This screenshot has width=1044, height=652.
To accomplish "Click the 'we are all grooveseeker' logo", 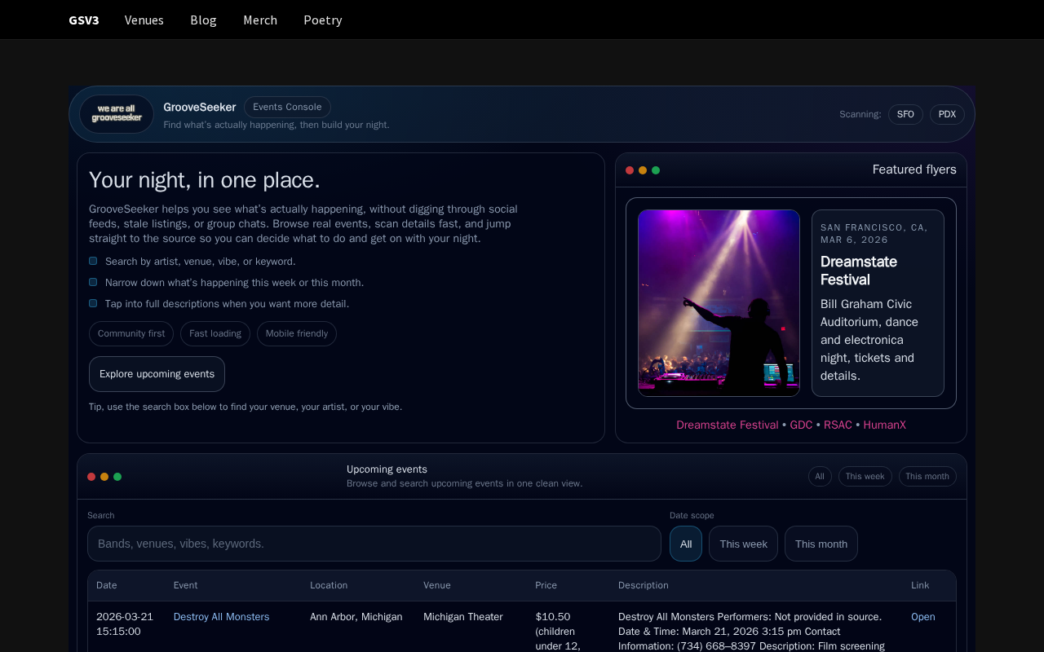I will [x=117, y=114].
